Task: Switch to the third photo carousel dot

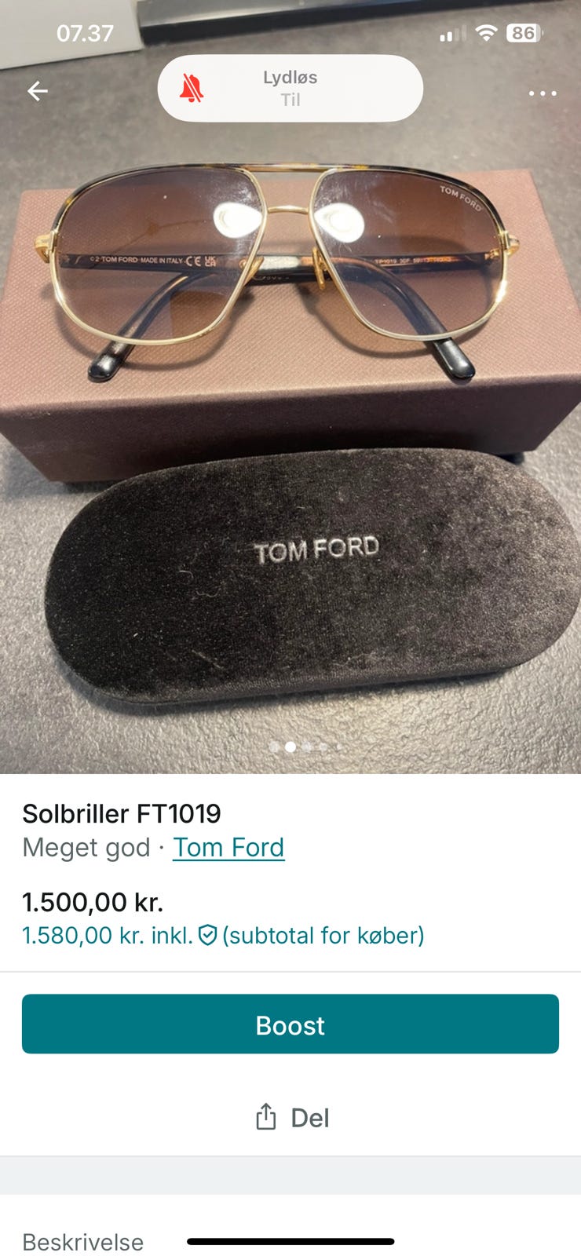Action: point(307,747)
